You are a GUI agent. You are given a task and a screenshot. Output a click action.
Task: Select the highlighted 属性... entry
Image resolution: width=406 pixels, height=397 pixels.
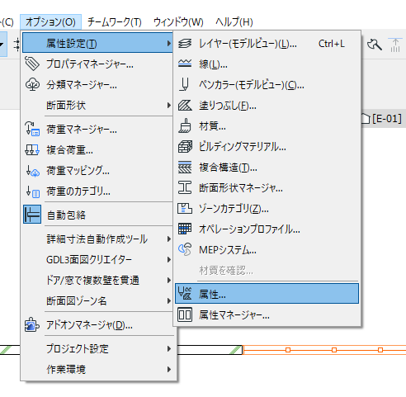(x=267, y=294)
